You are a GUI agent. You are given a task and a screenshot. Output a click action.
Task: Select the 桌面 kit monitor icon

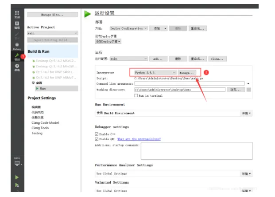(x=33, y=83)
